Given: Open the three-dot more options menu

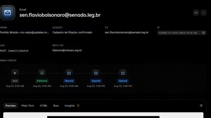Looking at the screenshot, I should tap(203, 13).
